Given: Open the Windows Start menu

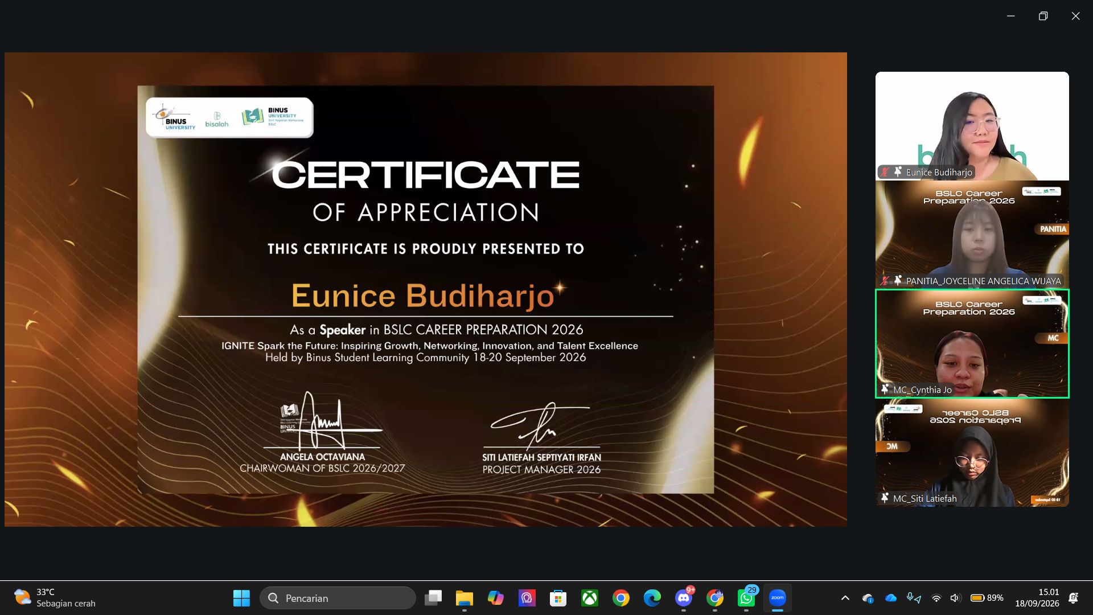Looking at the screenshot, I should 241,598.
